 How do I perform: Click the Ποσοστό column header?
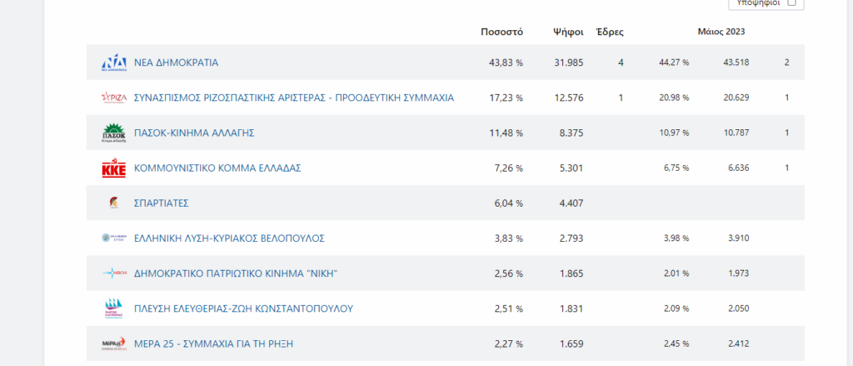point(501,32)
